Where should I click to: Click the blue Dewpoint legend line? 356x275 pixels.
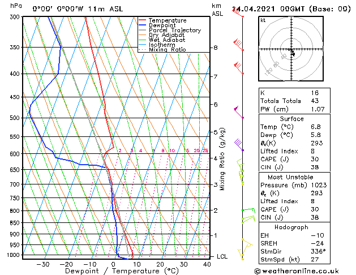[142, 25]
